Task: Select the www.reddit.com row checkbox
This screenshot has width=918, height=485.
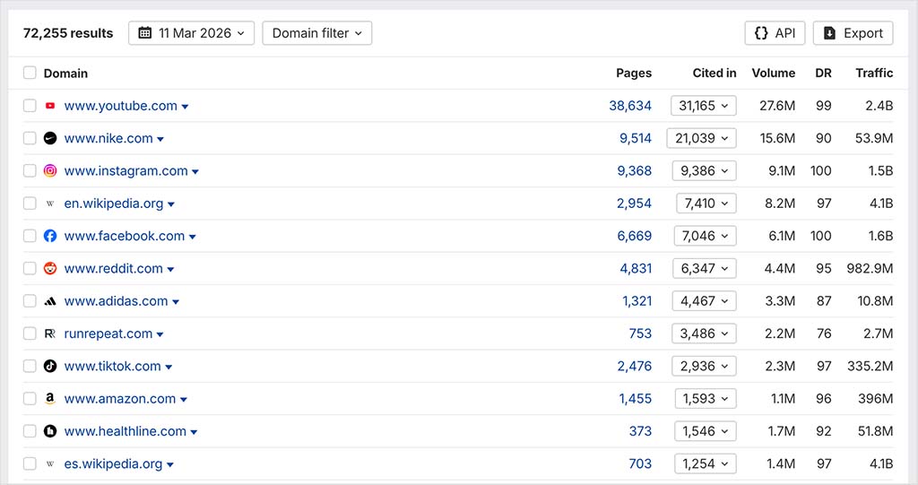Action: 30,268
